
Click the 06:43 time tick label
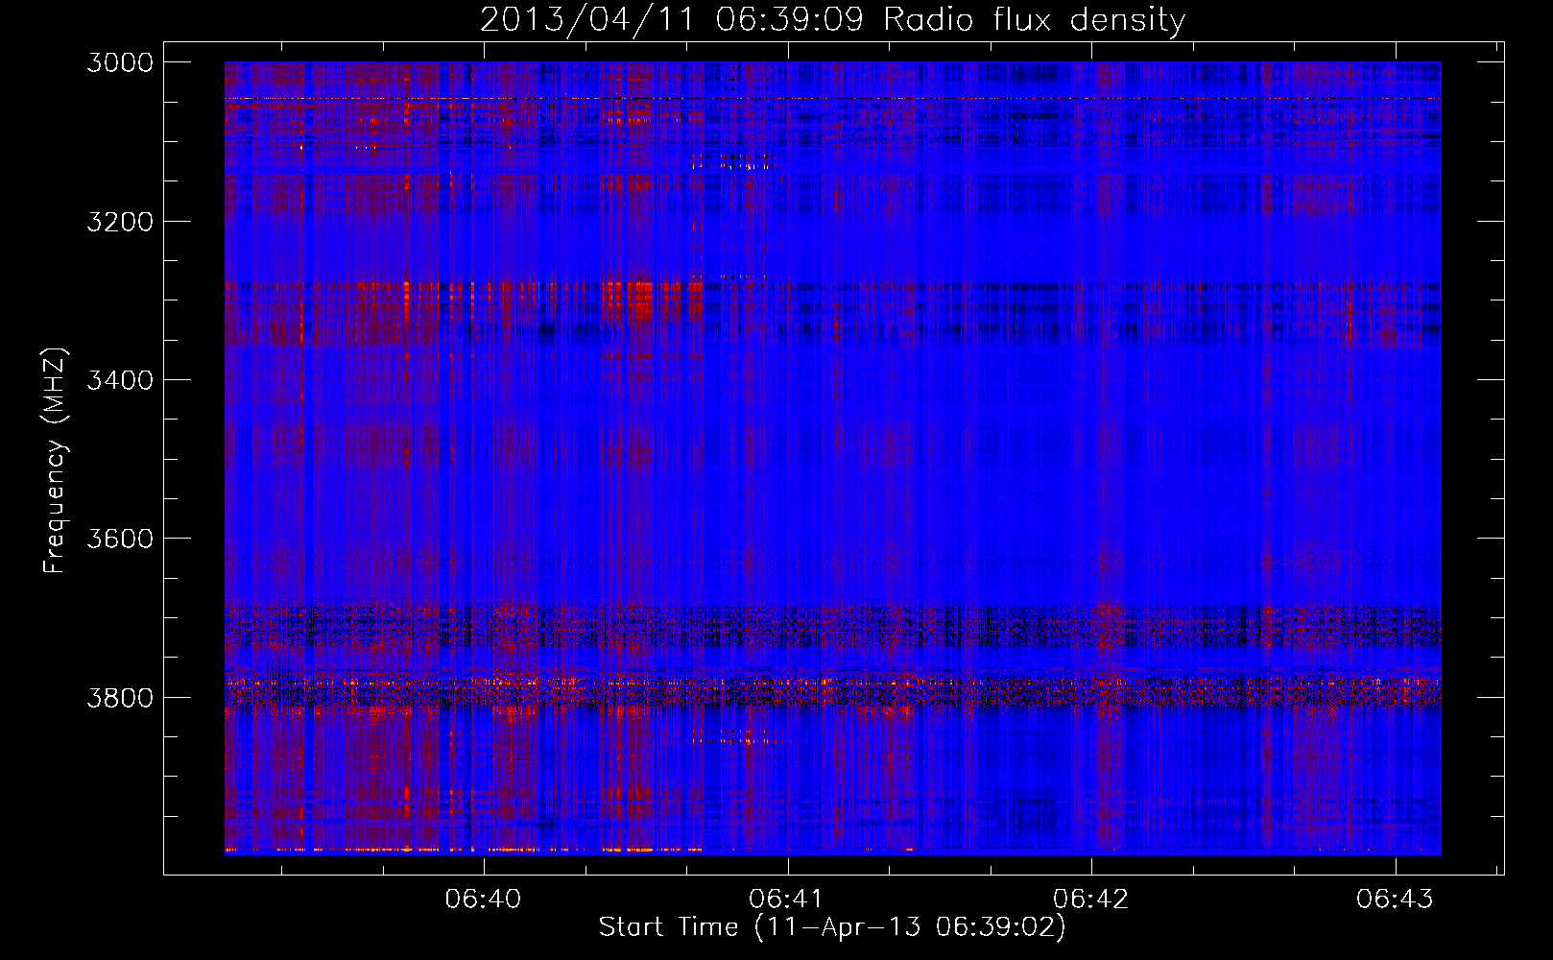point(1395,899)
